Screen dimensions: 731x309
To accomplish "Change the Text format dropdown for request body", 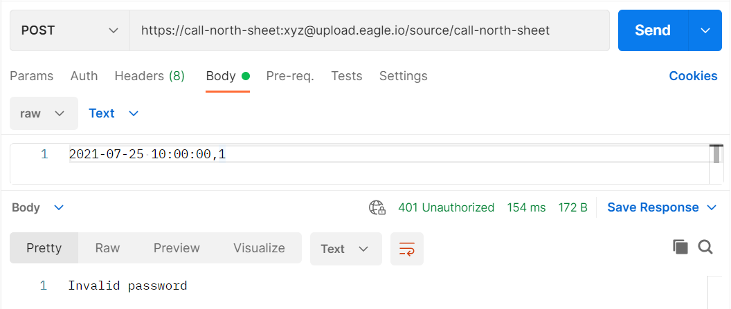I will [x=114, y=113].
